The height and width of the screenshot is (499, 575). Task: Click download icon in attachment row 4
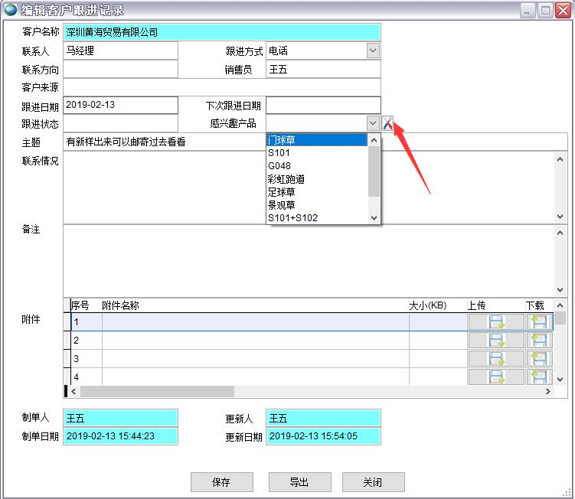[539, 377]
